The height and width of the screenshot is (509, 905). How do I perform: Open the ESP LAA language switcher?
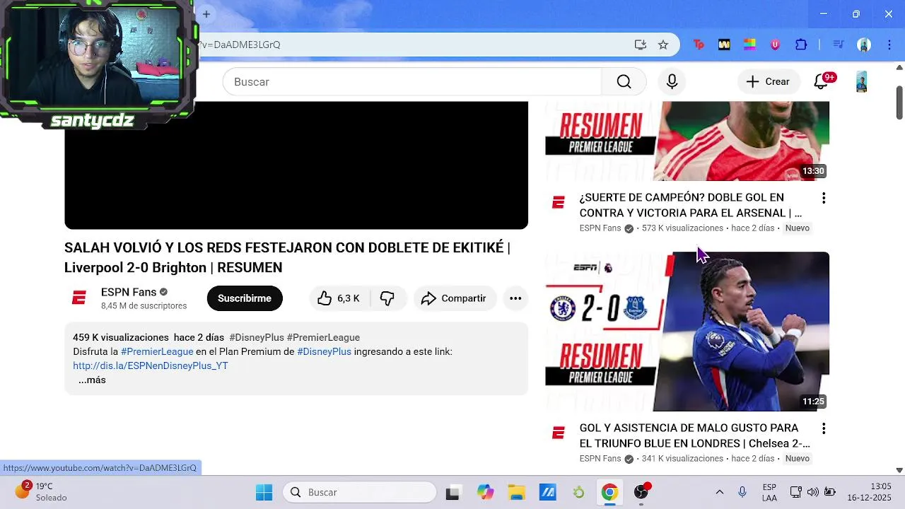(770, 492)
